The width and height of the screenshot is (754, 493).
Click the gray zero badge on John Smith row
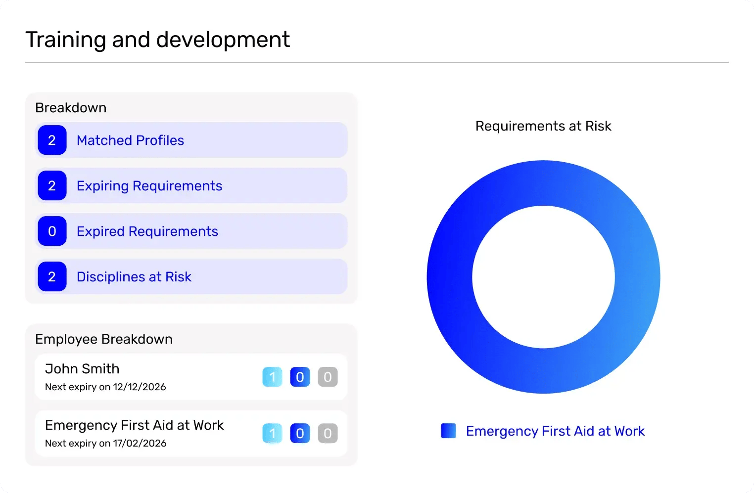[x=328, y=376]
